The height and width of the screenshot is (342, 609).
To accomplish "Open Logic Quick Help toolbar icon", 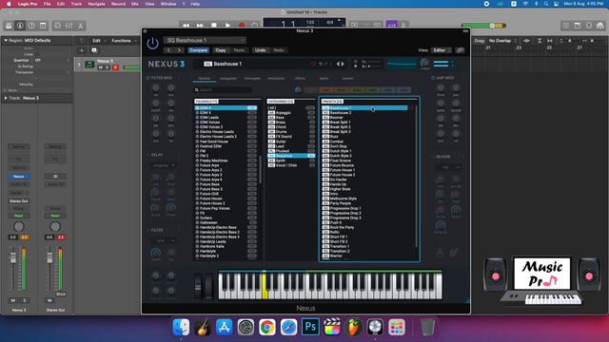I will tap(31, 26).
